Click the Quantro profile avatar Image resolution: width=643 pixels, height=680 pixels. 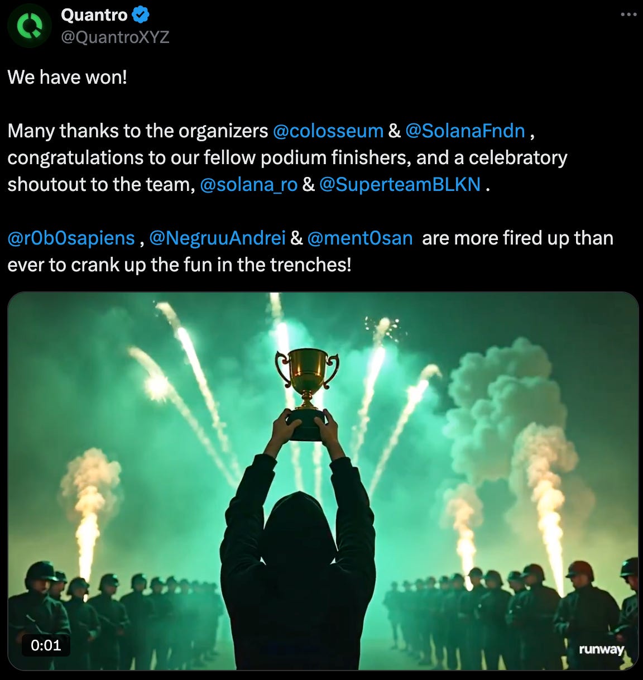pyautogui.click(x=29, y=26)
